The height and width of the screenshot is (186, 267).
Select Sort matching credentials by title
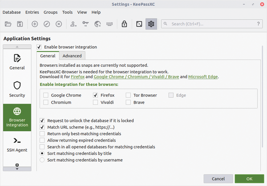point(42,154)
